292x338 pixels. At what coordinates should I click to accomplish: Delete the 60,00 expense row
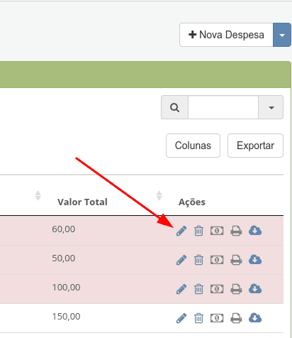point(198,231)
